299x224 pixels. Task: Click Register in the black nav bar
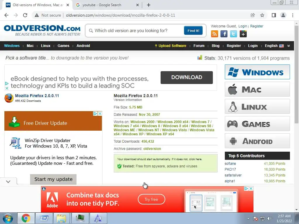tap(234, 46)
